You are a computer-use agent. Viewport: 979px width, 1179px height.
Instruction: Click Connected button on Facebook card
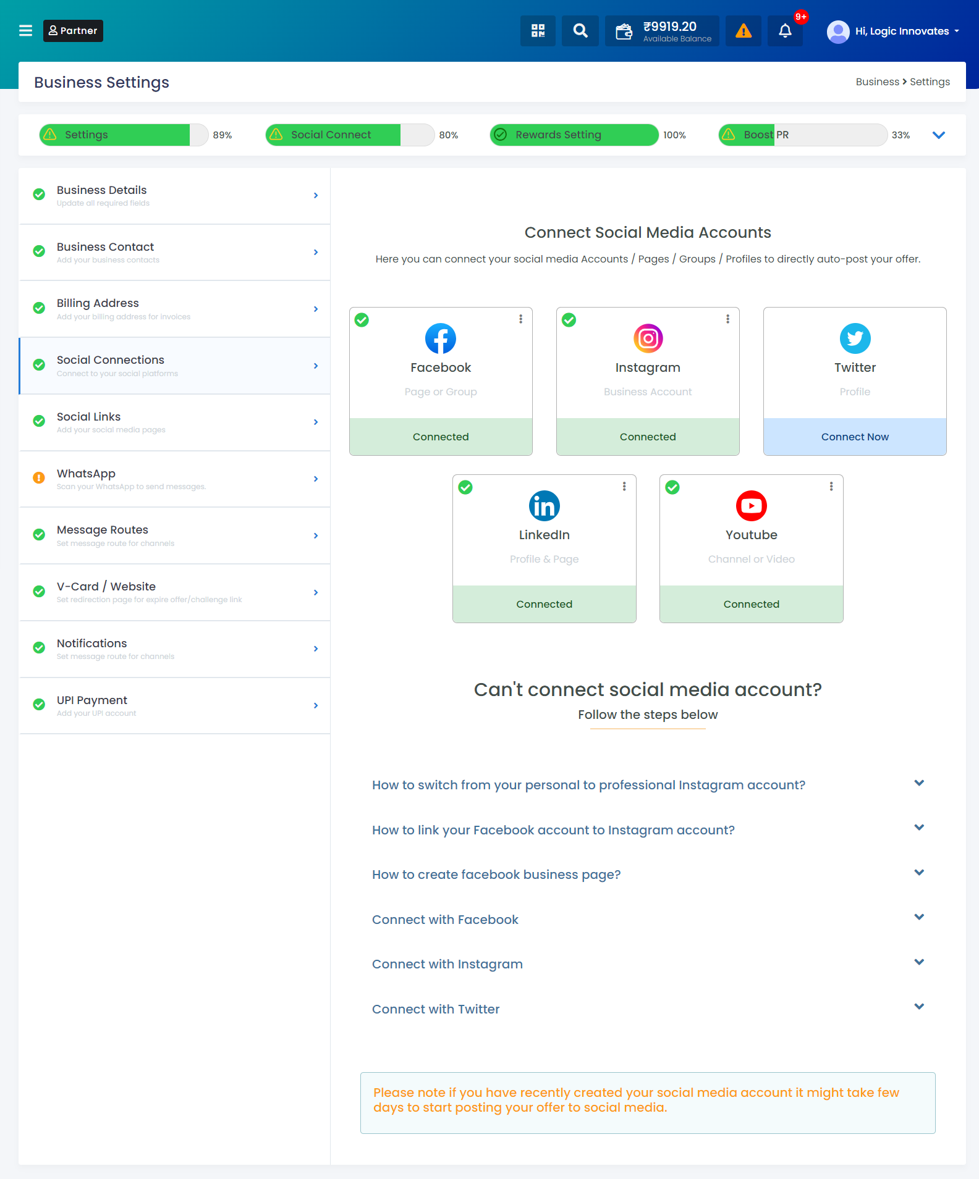point(441,437)
